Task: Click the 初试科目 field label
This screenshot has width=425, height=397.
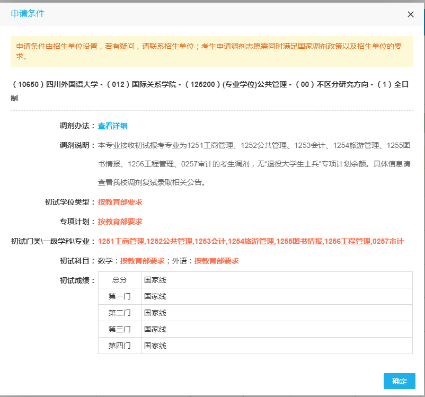Action: click(77, 261)
